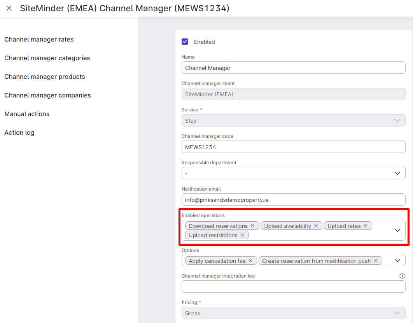Expand the Options dropdown
This screenshot has width=413, height=323.
click(397, 260)
